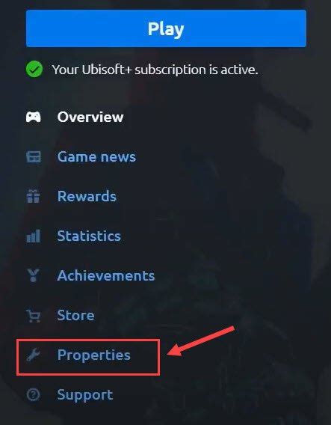Screen dimensions: 331x425
Task: Click the bar chart Statistics icon
Action: 34,236
